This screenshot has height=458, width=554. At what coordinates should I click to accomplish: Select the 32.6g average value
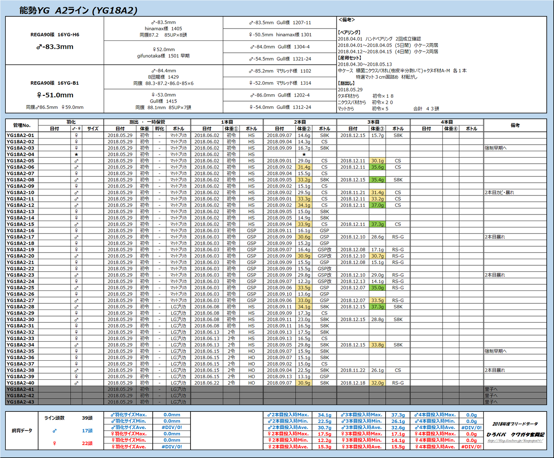click(398, 427)
